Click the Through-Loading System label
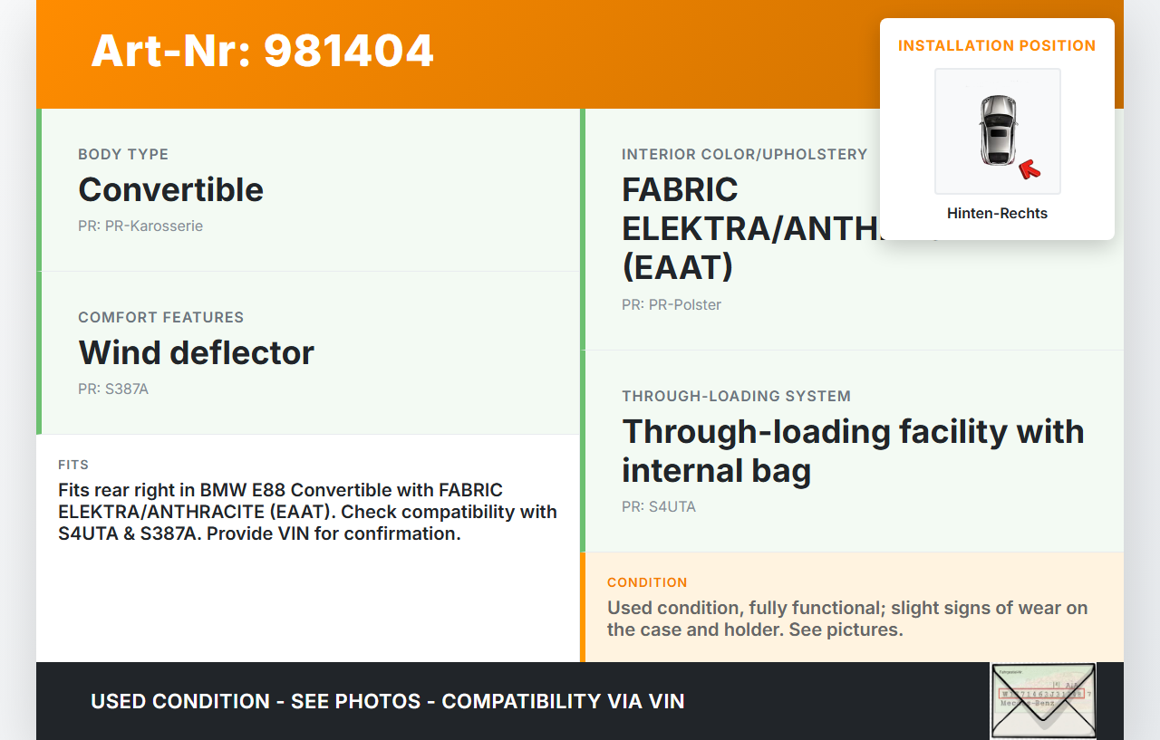This screenshot has width=1160, height=740. point(736,396)
